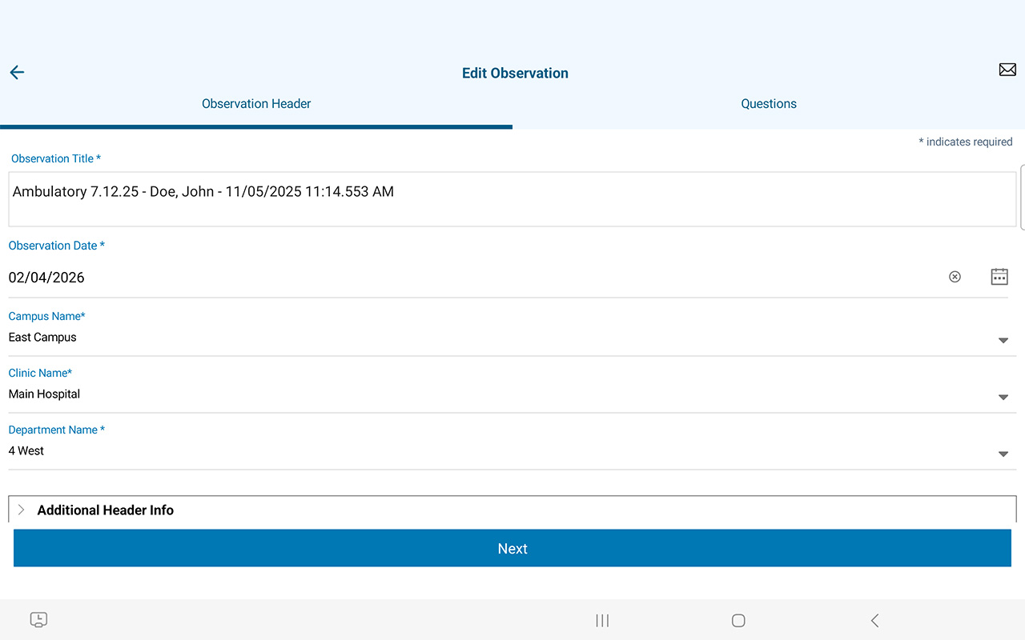Image resolution: width=1025 pixels, height=640 pixels.
Task: Select the 4 West department value
Action: click(x=26, y=451)
